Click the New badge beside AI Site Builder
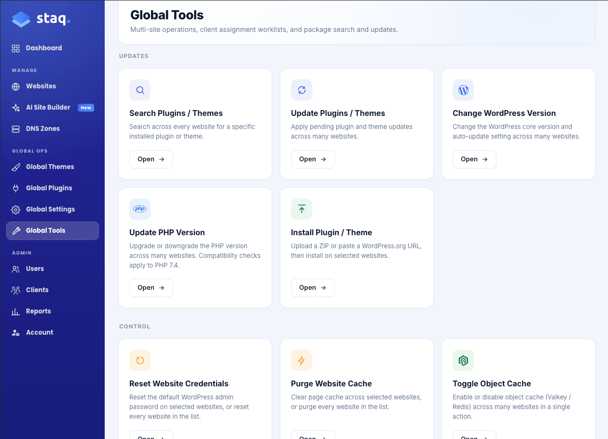This screenshot has height=439, width=608. tap(86, 108)
